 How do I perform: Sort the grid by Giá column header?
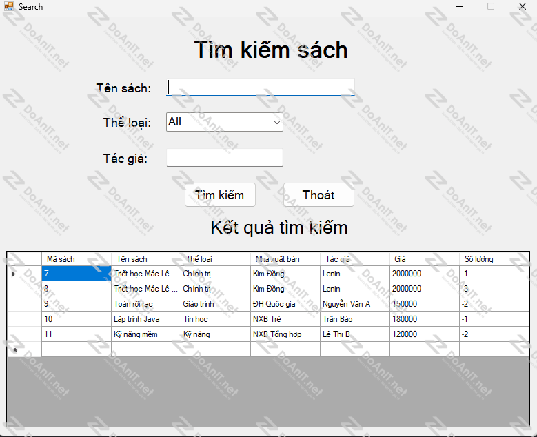[424, 259]
